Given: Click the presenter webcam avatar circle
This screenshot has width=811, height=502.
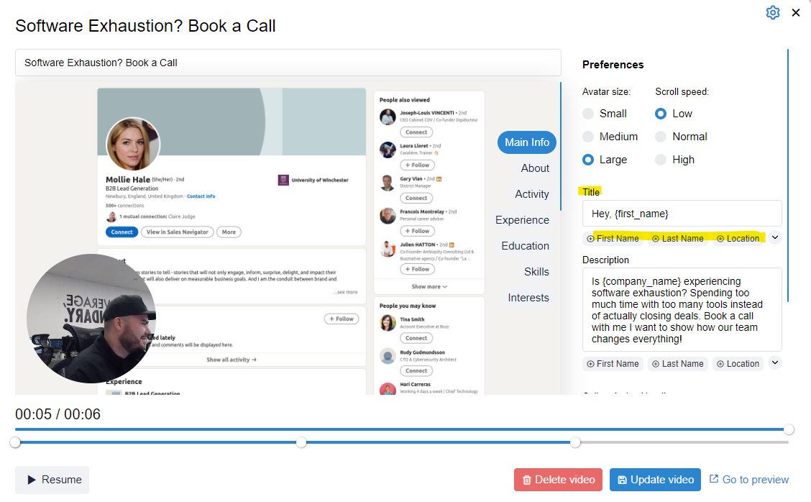Looking at the screenshot, I should click(91, 319).
